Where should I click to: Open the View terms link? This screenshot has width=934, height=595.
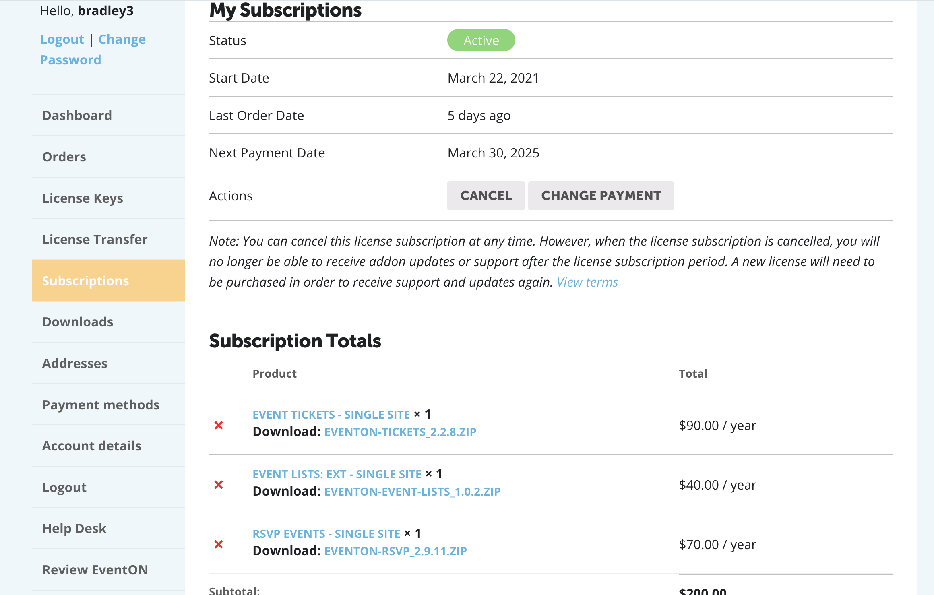click(x=587, y=282)
